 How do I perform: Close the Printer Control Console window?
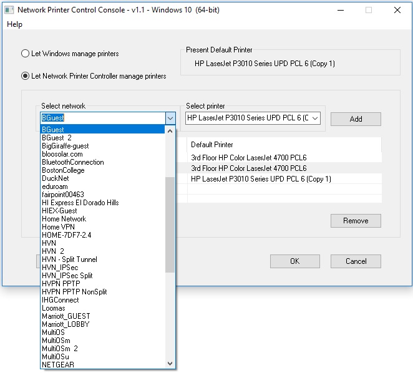397,10
